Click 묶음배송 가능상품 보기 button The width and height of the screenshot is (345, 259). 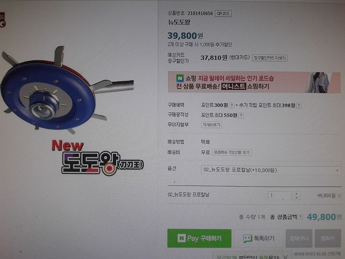pos(232,153)
